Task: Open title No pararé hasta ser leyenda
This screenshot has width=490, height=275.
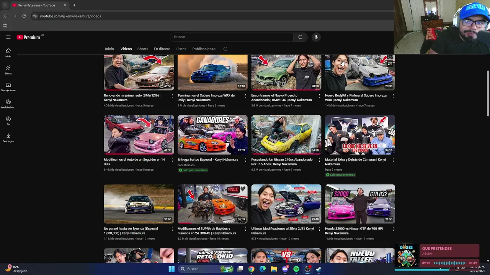Action: (x=131, y=231)
